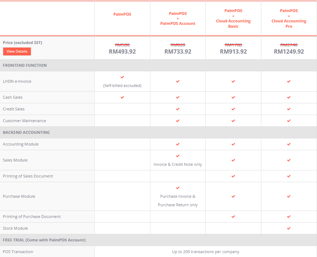
Task: Click the Cash Sales checkmark under PalmPOS
Action: coord(122,97)
